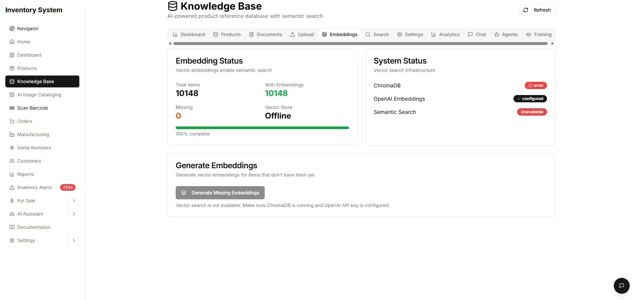This screenshot has width=637, height=300.
Task: Open Documentation from the sidebar
Action: coord(42,227)
